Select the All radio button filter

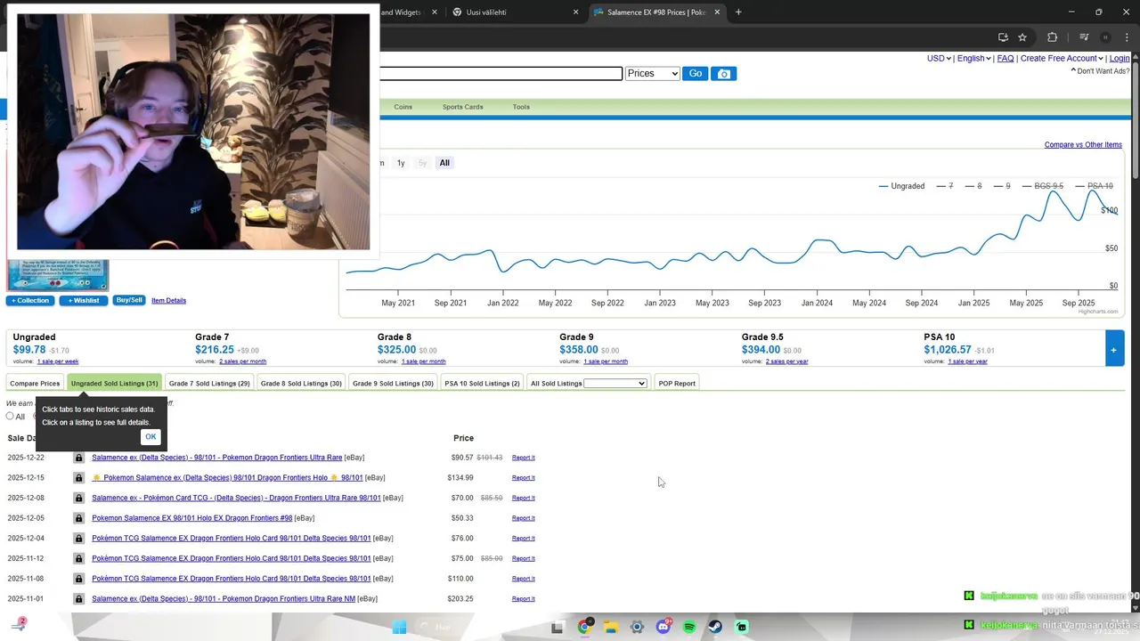pos(11,416)
